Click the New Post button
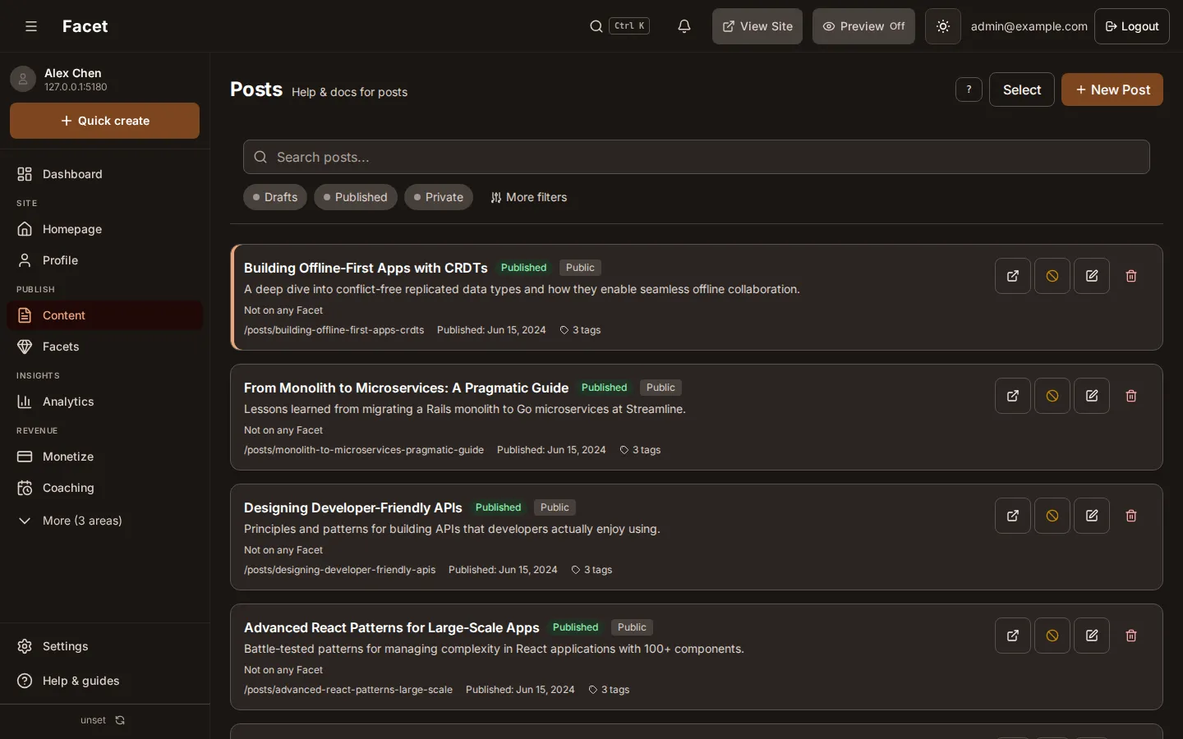Viewport: 1183px width, 739px height. [1112, 90]
